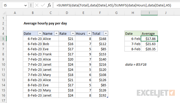The height and width of the screenshot is (103, 180).
Task: Select the cell with $21.63 average
Action: [x=149, y=44]
